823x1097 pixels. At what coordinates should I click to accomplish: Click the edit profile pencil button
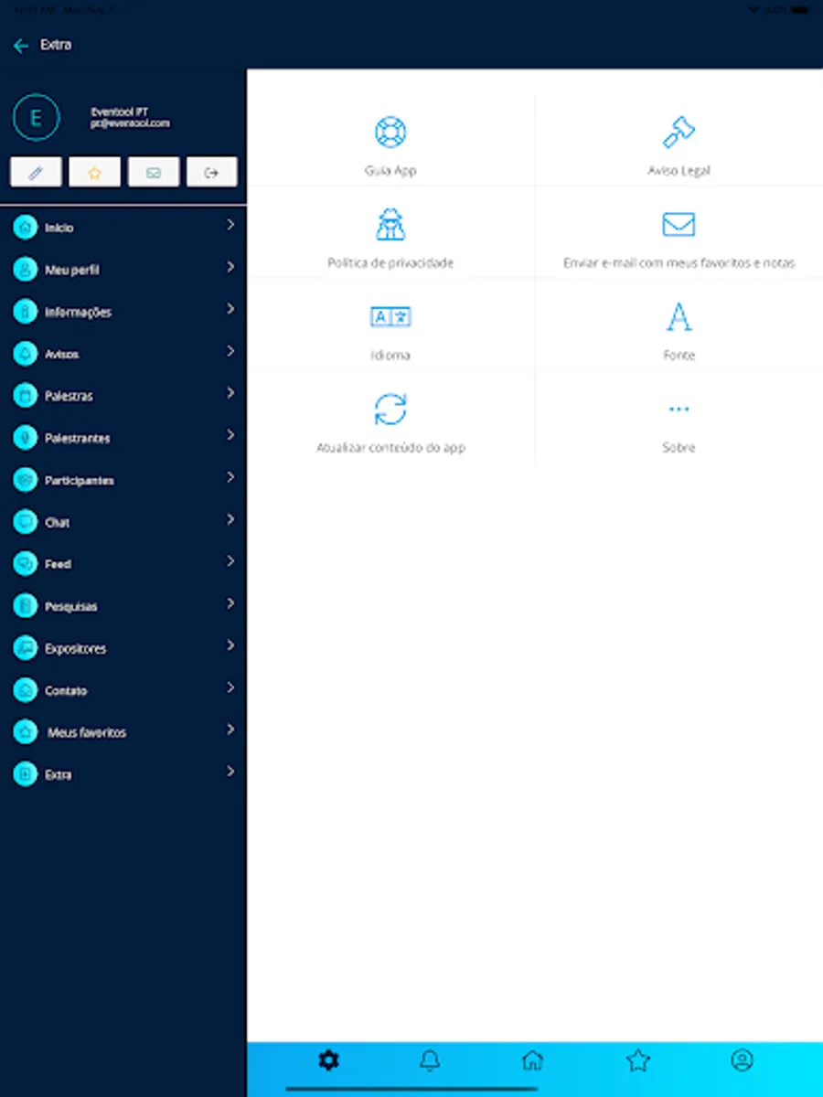[36, 172]
